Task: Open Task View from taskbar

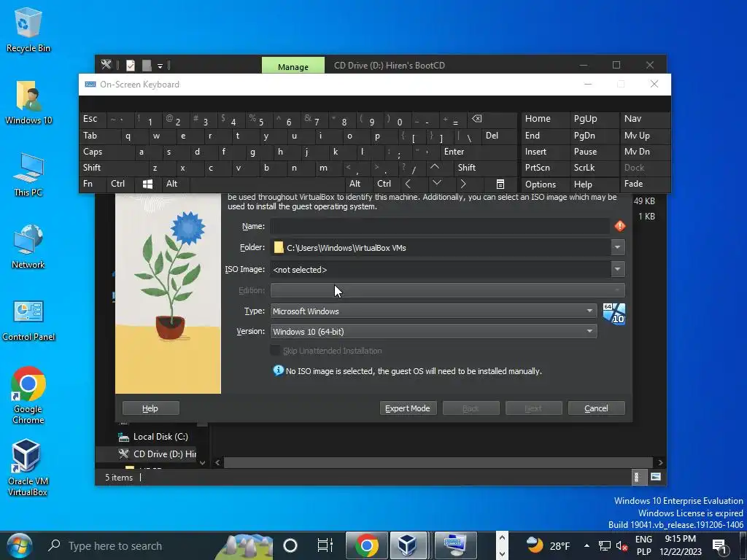Action: coord(325,545)
